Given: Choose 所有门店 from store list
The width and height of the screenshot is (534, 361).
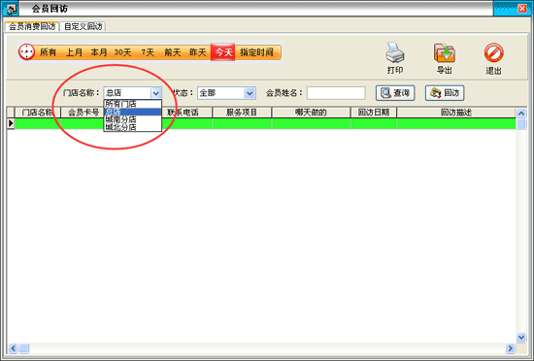Looking at the screenshot, I should click(132, 104).
